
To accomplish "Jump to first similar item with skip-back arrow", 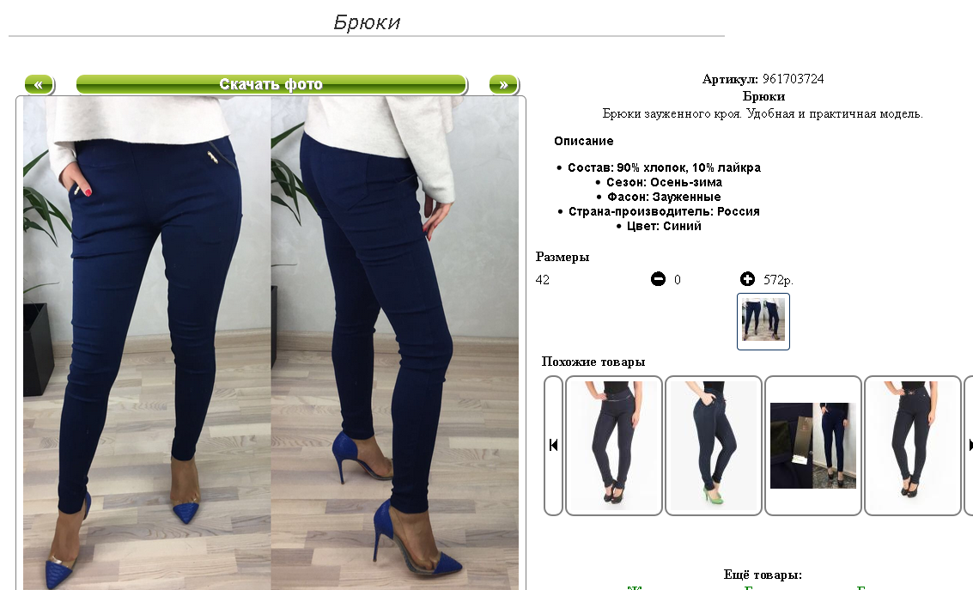I will (x=554, y=445).
